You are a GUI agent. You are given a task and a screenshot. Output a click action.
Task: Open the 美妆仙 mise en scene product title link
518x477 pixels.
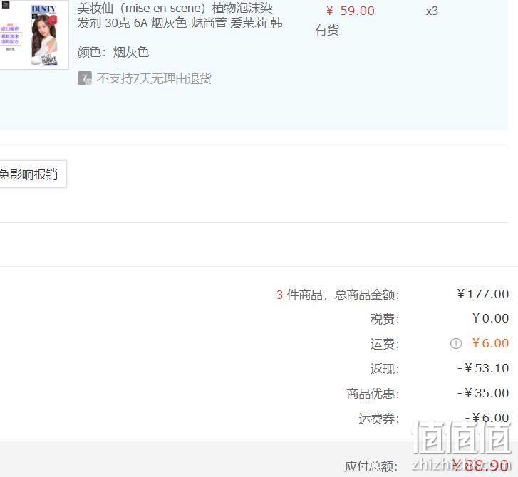coord(180,16)
